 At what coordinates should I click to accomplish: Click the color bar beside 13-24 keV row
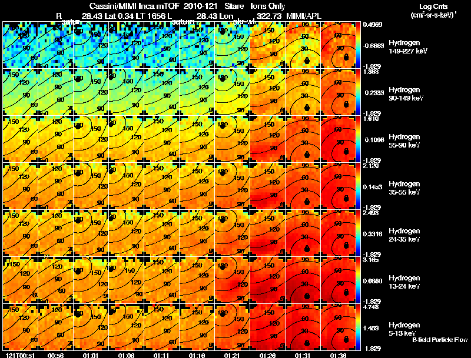coord(358,280)
